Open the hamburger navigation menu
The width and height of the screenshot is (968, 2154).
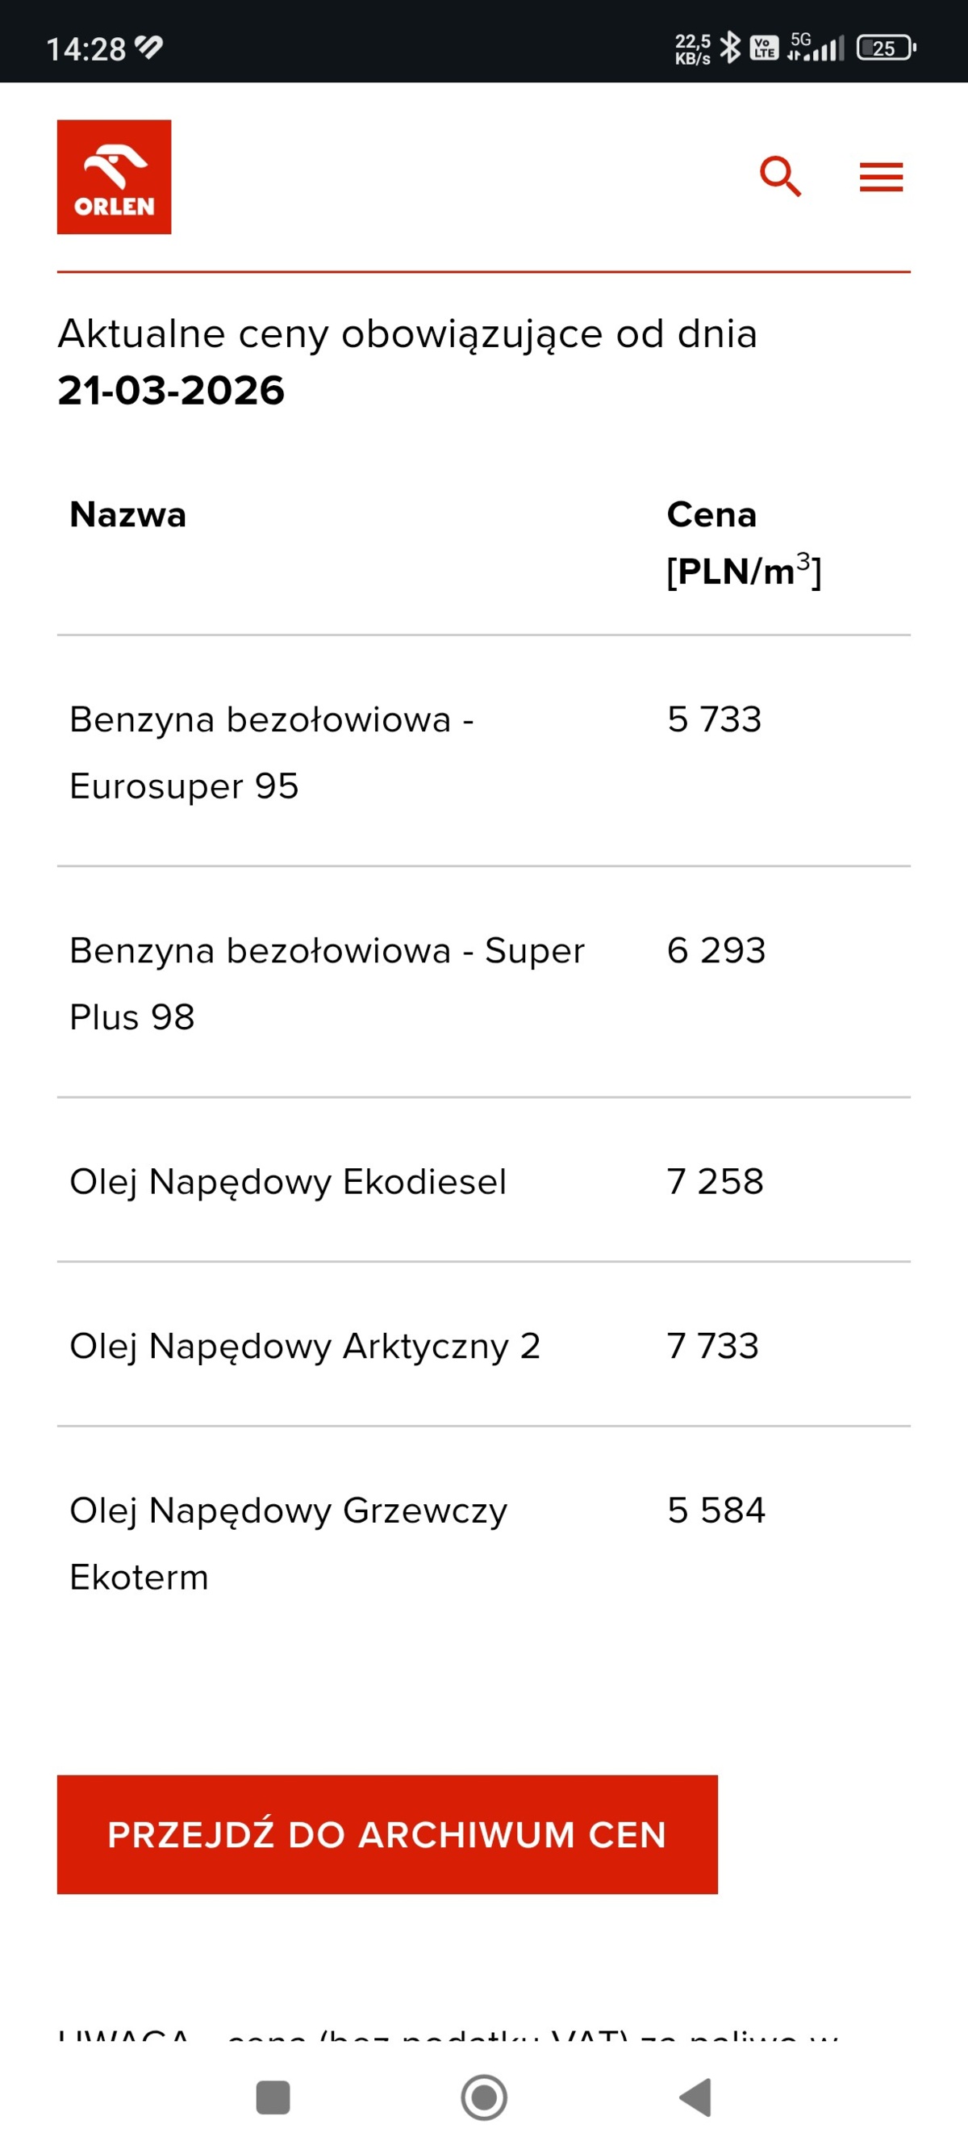tap(880, 177)
